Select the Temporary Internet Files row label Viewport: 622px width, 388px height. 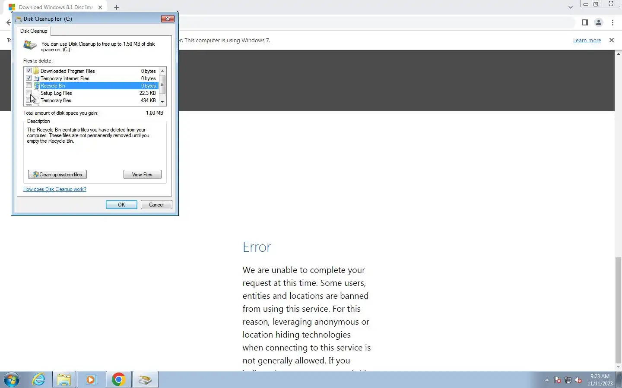(65, 78)
